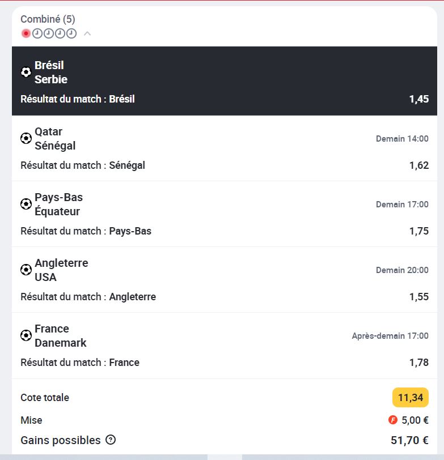Click the red live status indicator dot
444x460 pixels.
[x=26, y=33]
